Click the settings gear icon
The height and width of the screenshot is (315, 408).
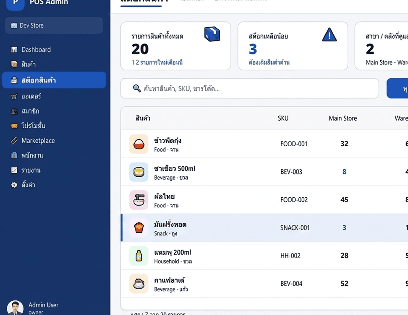[14, 185]
